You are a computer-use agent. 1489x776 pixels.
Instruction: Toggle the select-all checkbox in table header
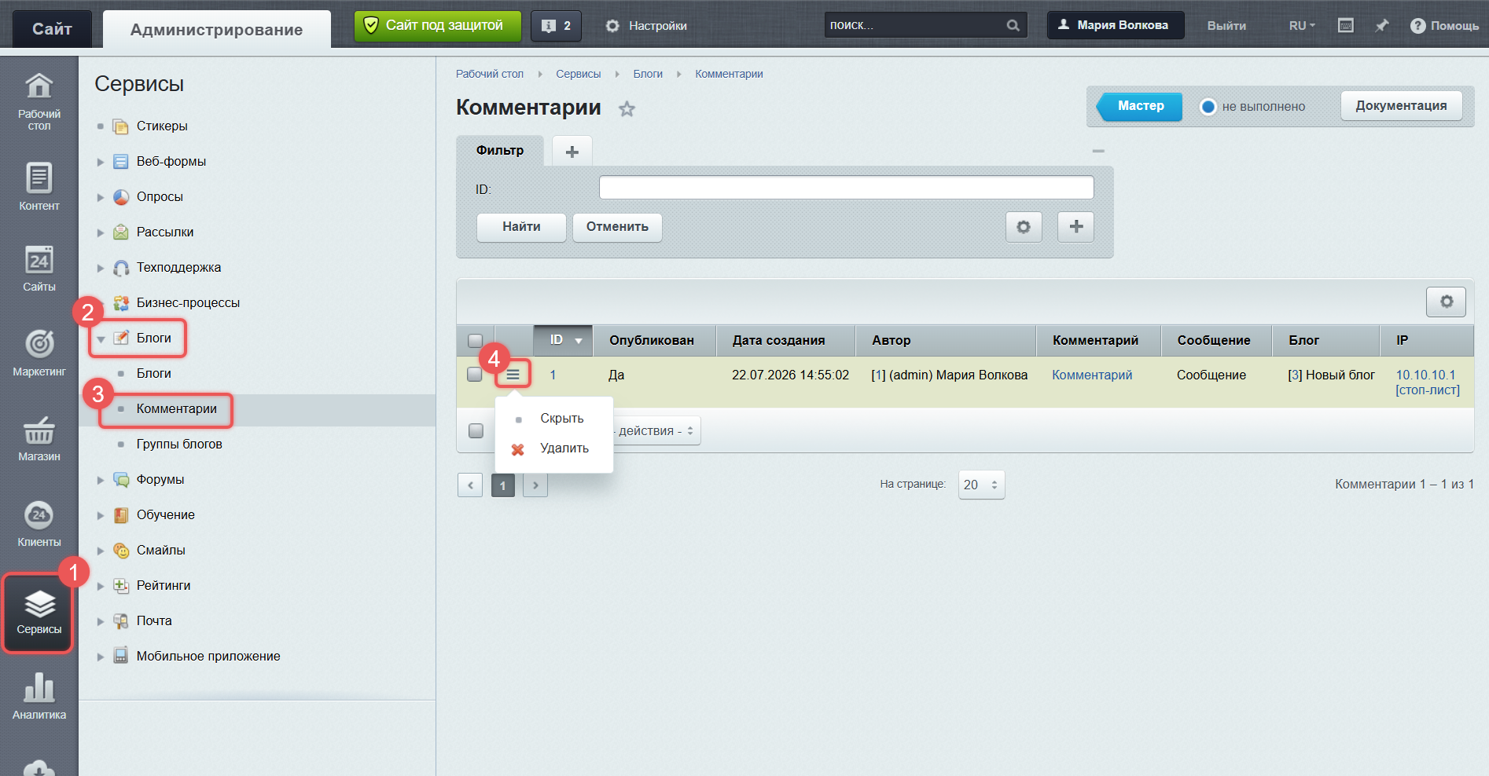point(476,341)
